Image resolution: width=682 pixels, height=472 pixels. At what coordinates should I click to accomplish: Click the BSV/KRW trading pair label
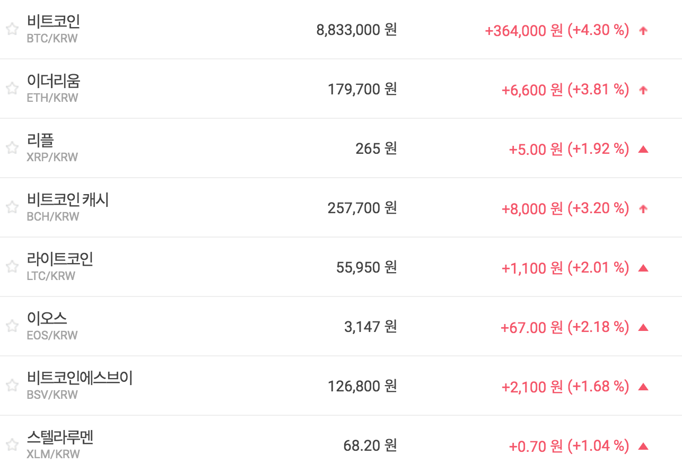tap(52, 395)
